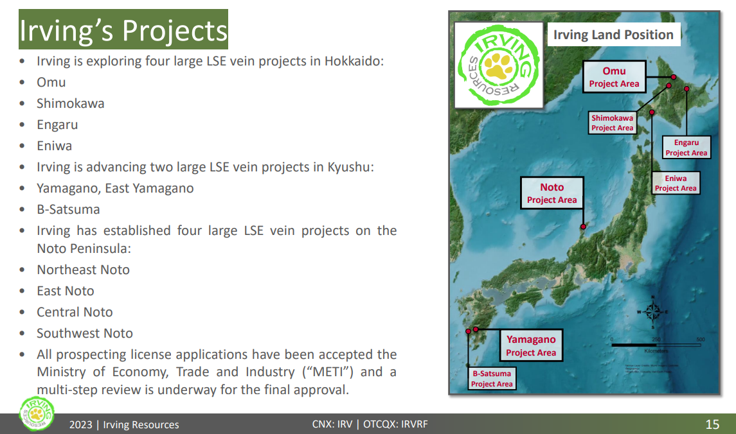Select the Yamagano Project Area label

pos(531,345)
